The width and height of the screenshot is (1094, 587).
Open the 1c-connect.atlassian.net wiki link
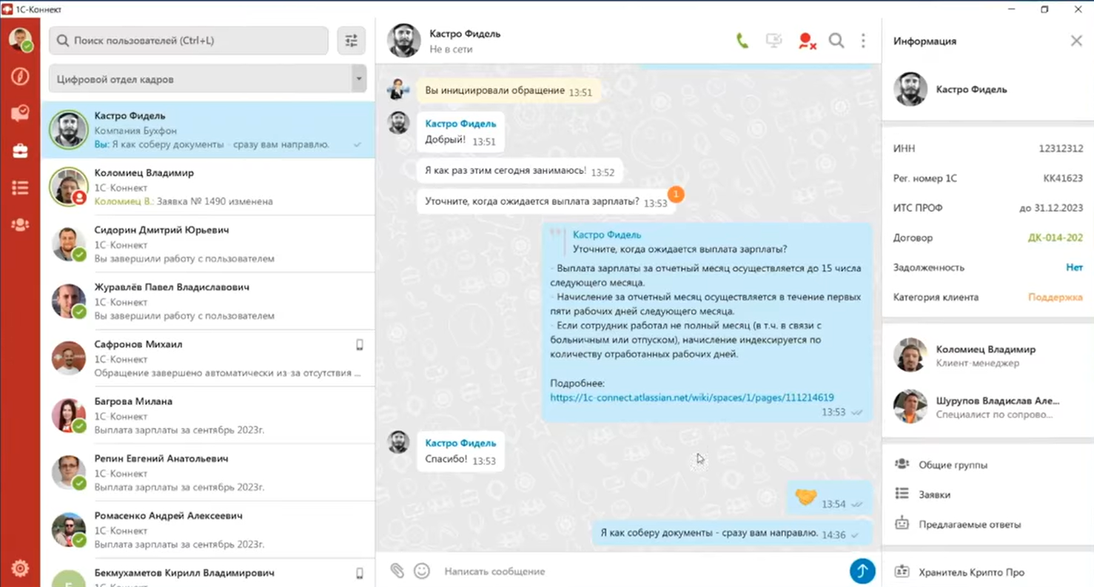pyautogui.click(x=691, y=398)
